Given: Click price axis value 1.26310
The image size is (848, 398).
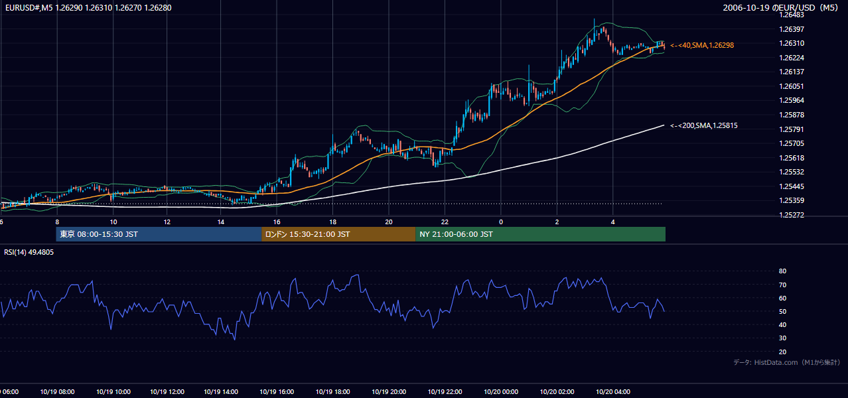Looking at the screenshot, I should 792,43.
